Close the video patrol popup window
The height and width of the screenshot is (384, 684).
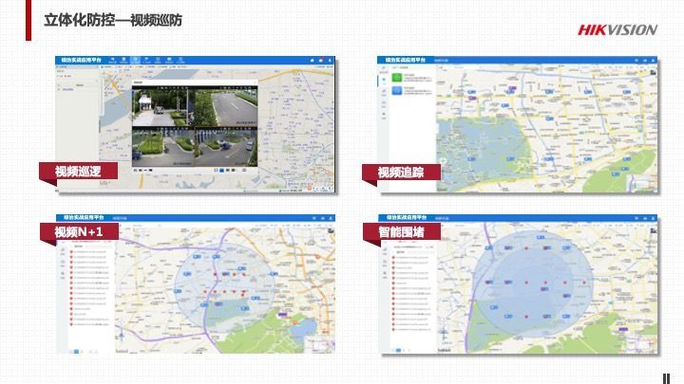tap(255, 82)
